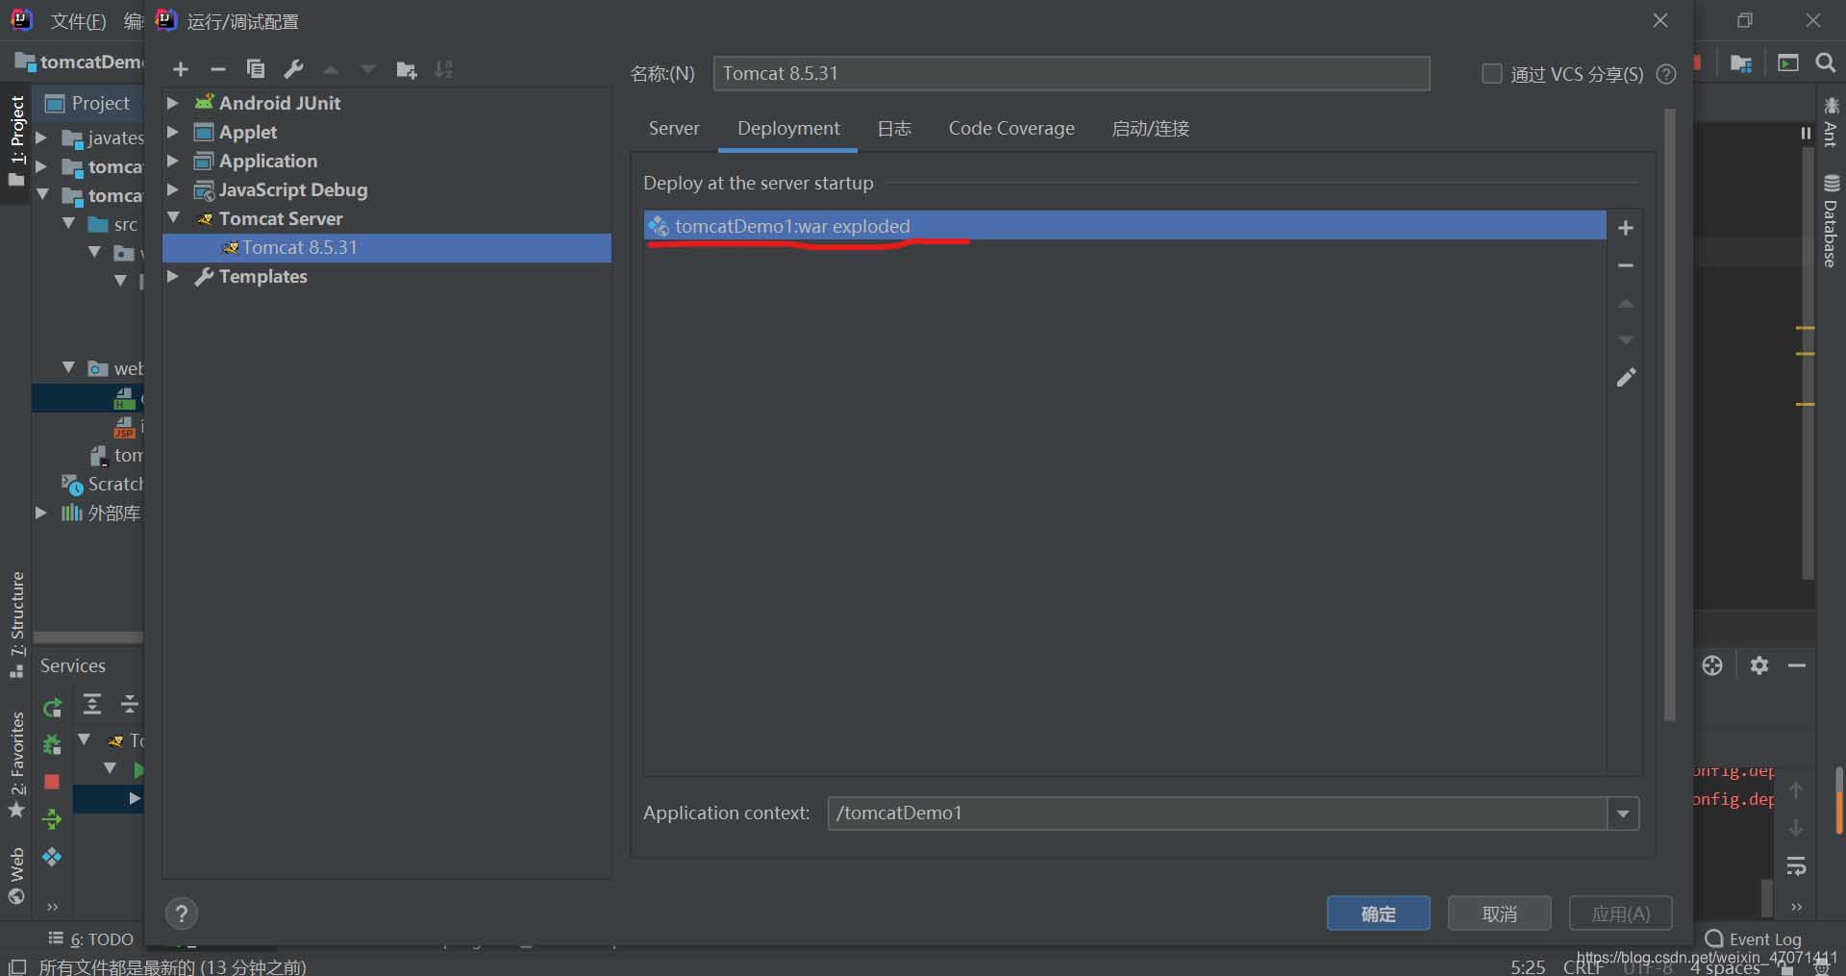1846x976 pixels.
Task: Add deployment artifact with plus button
Action: pos(1626,228)
